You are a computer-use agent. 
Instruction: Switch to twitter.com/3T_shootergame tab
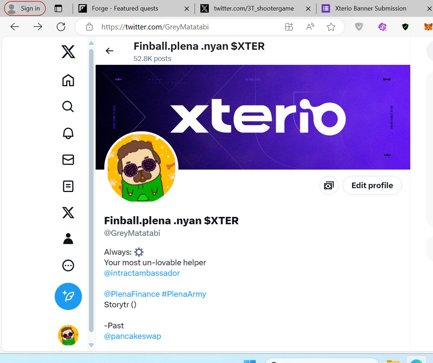254,8
